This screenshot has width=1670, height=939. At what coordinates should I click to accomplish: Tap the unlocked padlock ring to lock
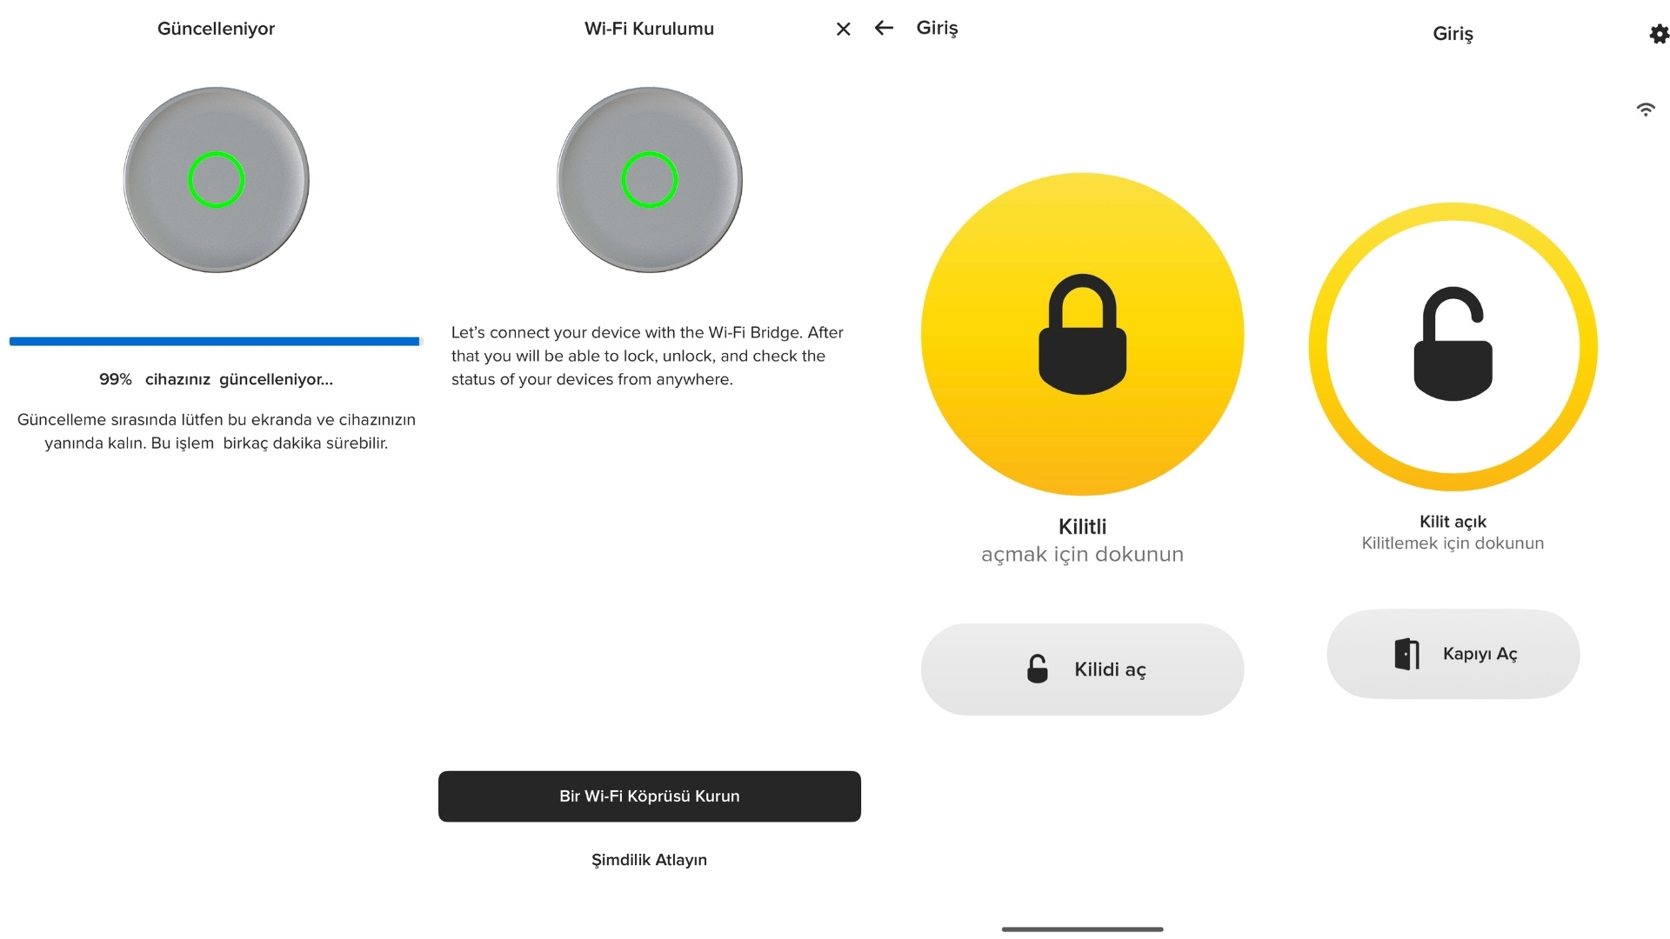1453,346
